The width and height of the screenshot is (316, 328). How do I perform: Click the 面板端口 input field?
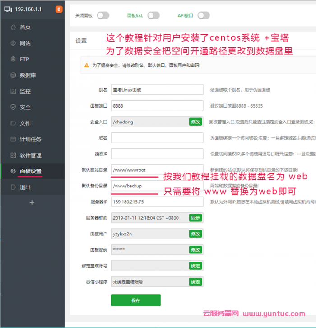(x=157, y=106)
